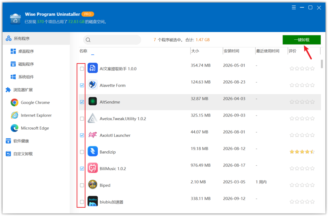Click the 1.47 GB total text

203,40
